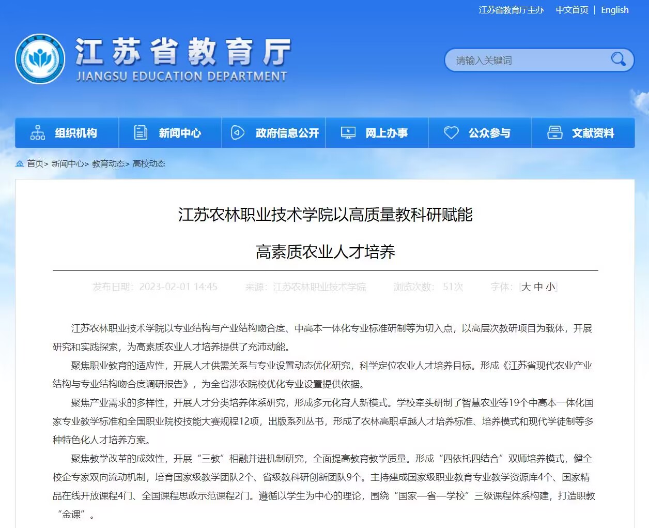Set font size to large (大)

pos(526,287)
